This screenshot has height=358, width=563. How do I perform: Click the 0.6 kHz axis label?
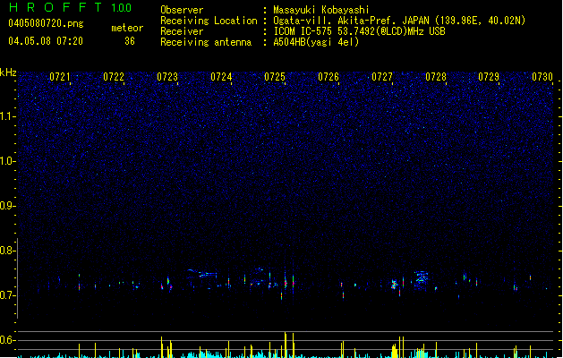(7, 340)
